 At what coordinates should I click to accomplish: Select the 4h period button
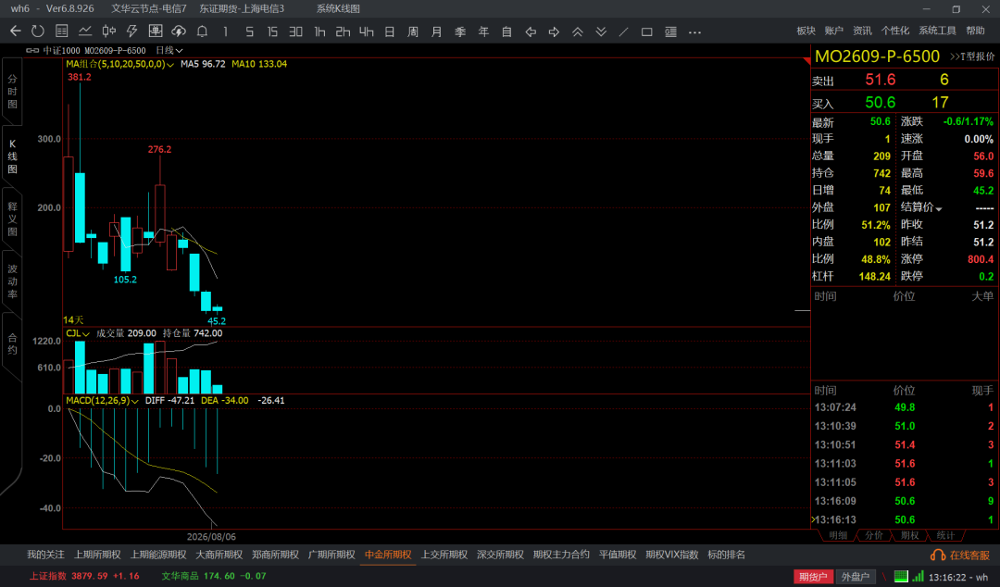click(x=366, y=31)
